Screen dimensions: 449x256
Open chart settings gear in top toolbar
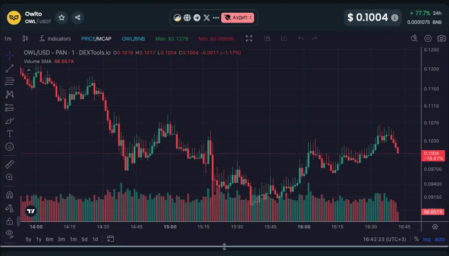pos(428,39)
